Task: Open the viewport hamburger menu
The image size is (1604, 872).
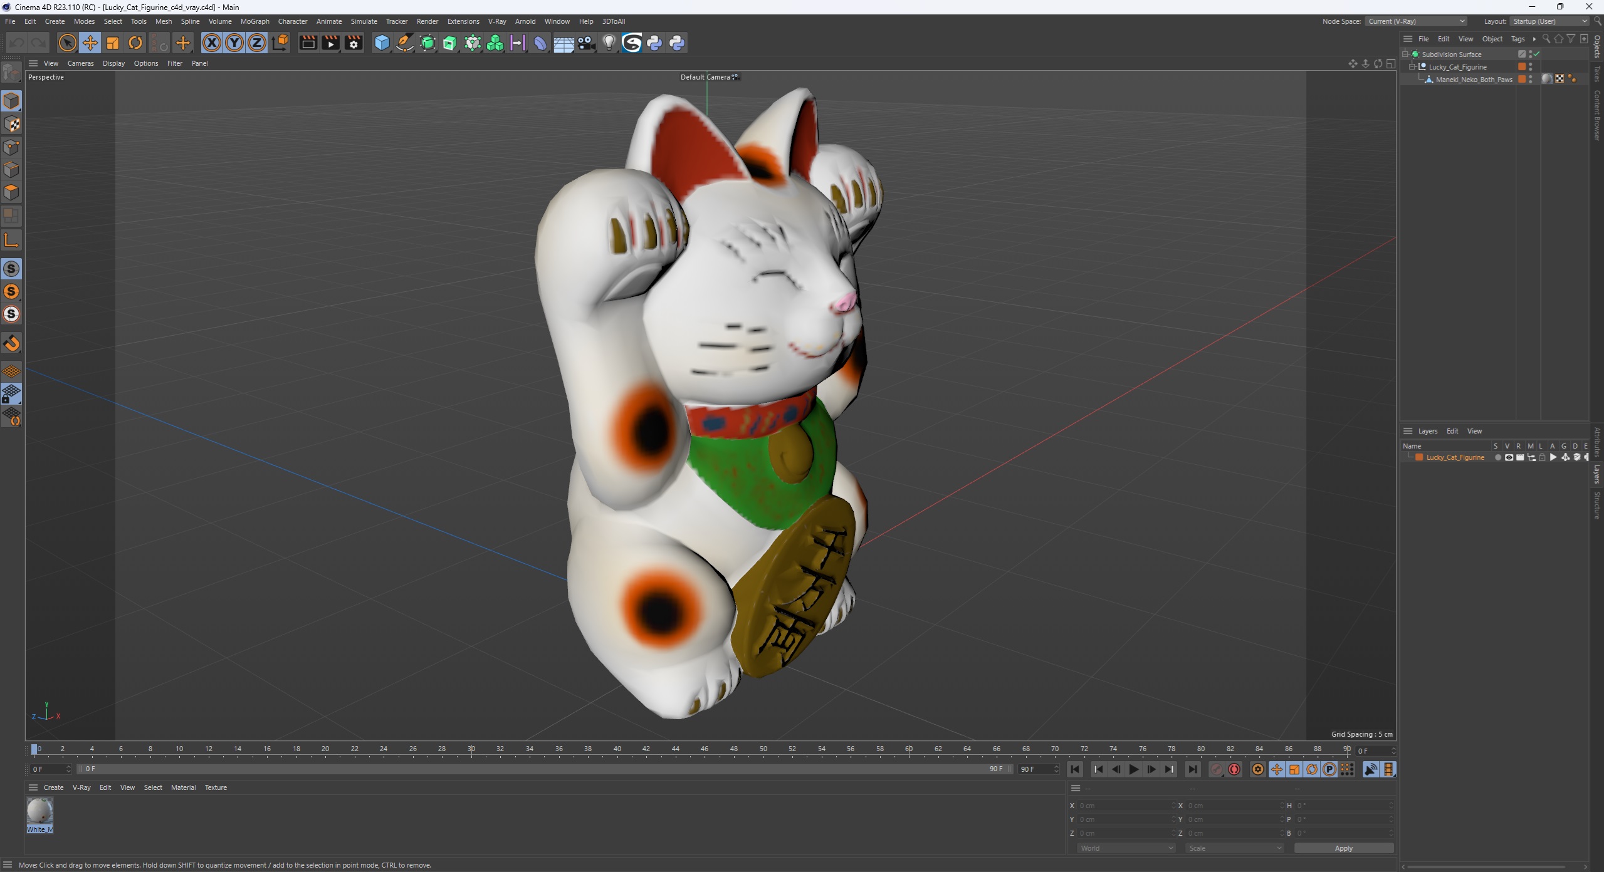Action: [x=33, y=63]
